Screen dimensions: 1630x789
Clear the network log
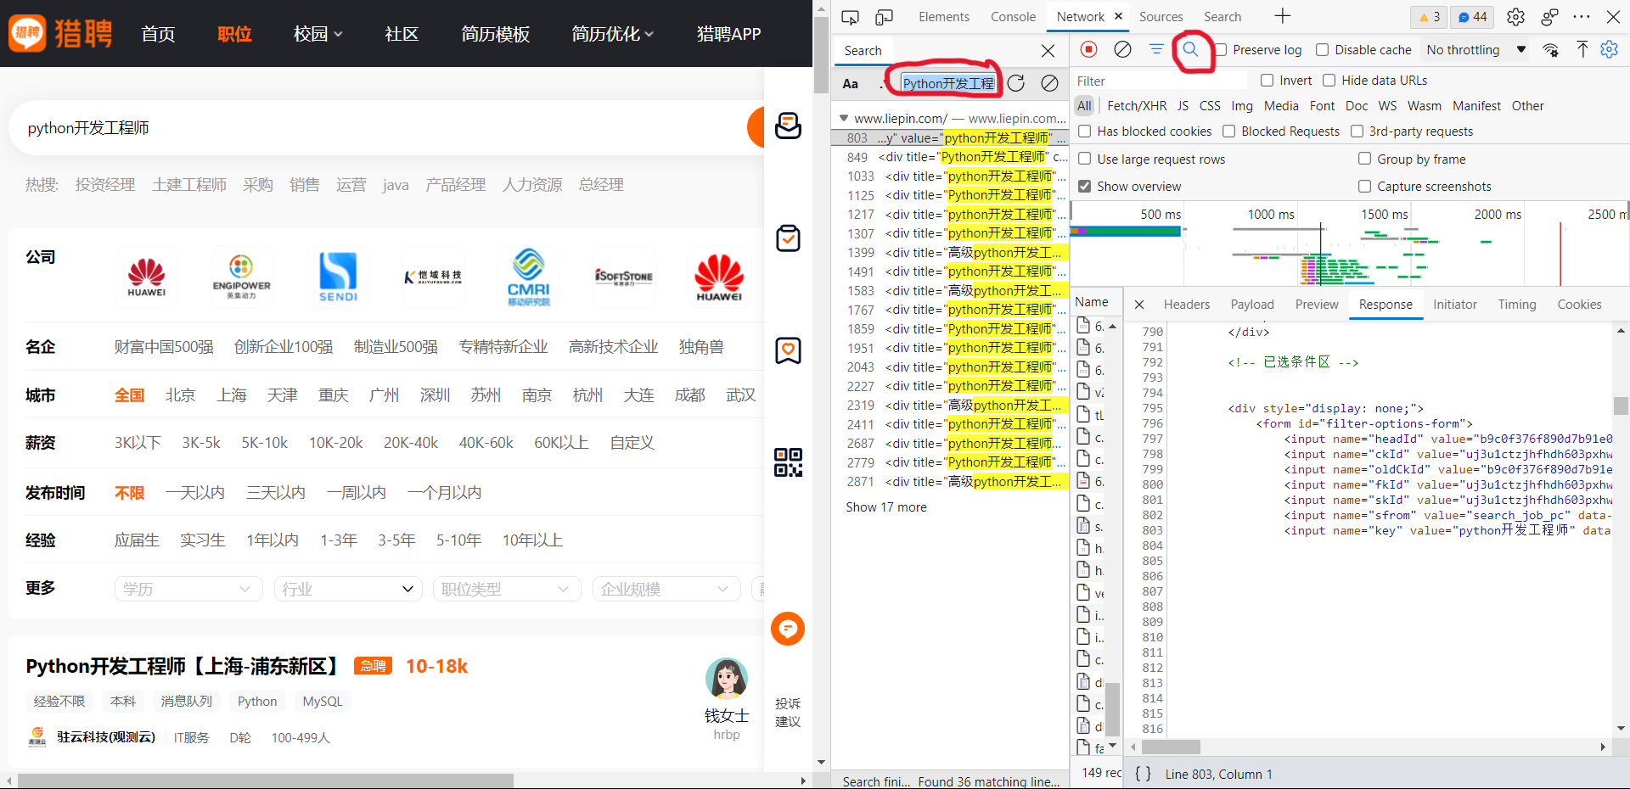tap(1122, 49)
